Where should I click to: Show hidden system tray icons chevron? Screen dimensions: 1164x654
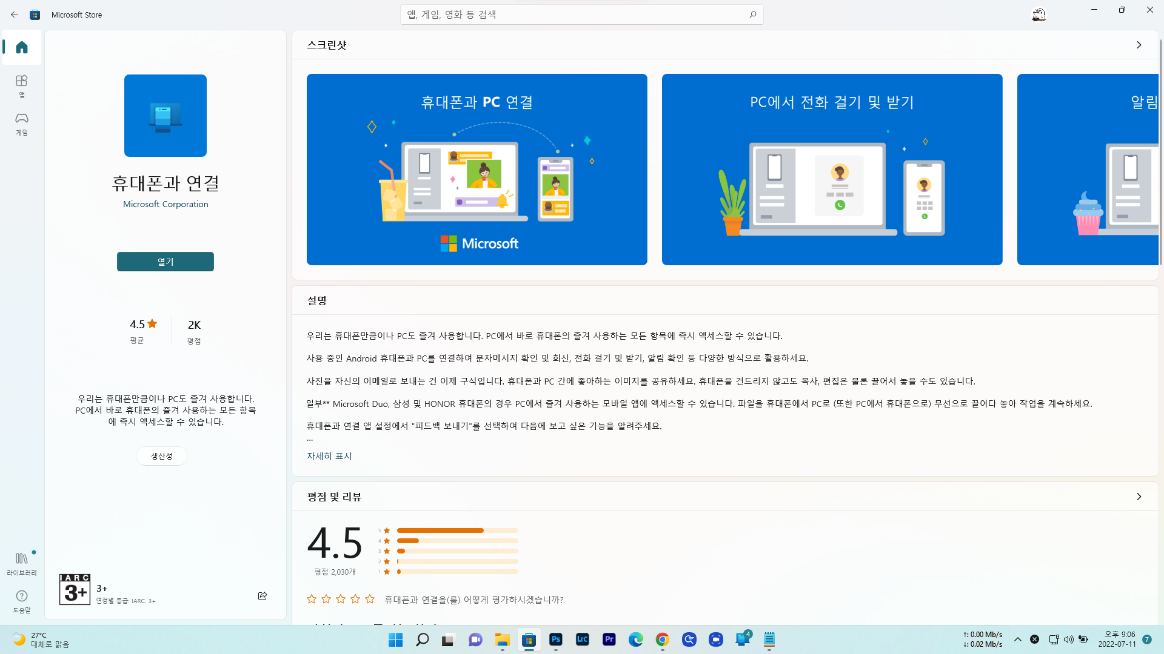1017,639
